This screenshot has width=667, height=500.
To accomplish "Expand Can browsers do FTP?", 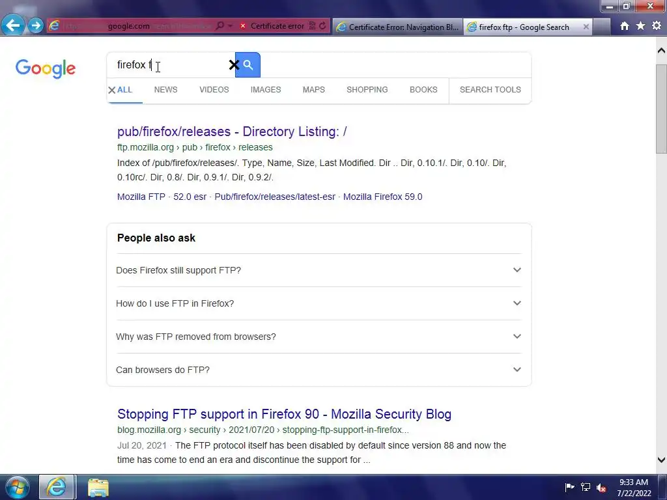I will click(319, 370).
